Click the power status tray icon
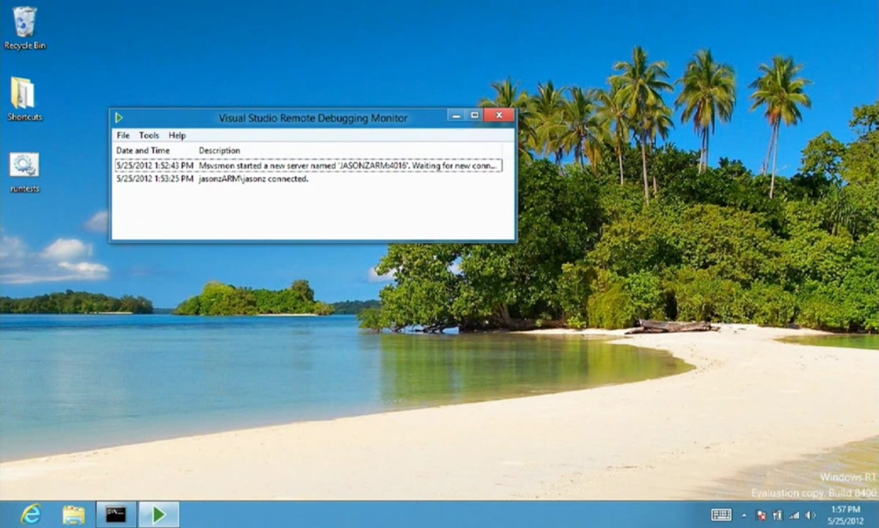The height and width of the screenshot is (528, 879). (778, 515)
